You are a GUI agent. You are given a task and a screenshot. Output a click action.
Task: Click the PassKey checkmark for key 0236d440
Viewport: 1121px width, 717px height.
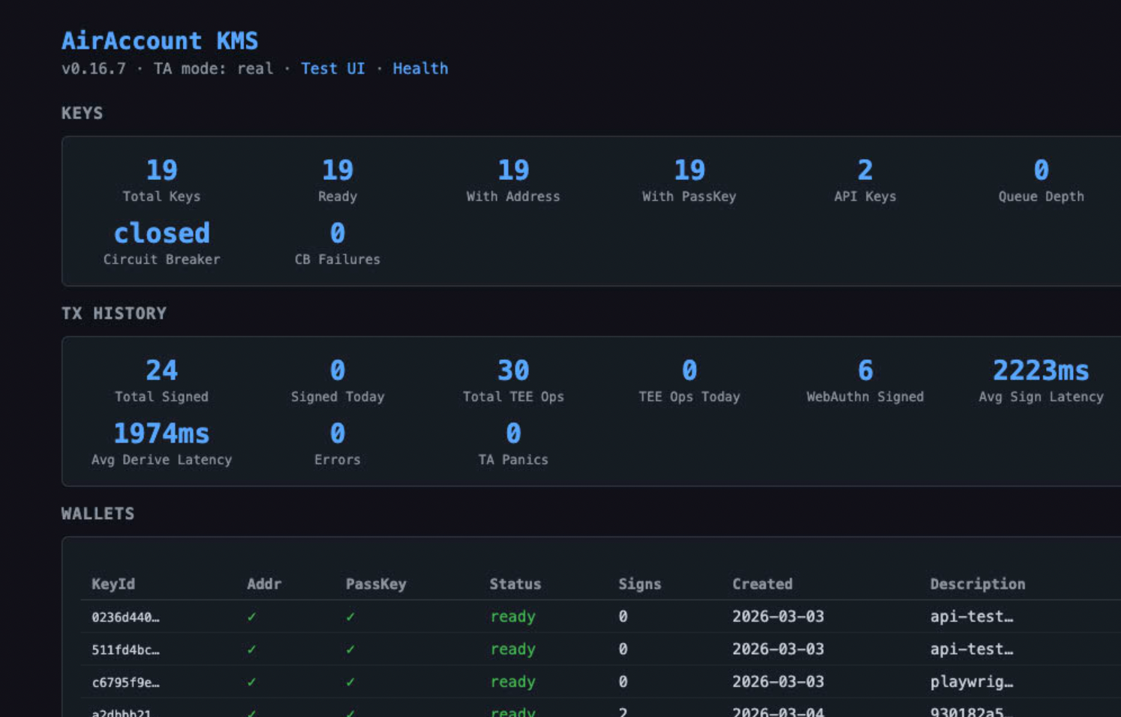pos(350,616)
